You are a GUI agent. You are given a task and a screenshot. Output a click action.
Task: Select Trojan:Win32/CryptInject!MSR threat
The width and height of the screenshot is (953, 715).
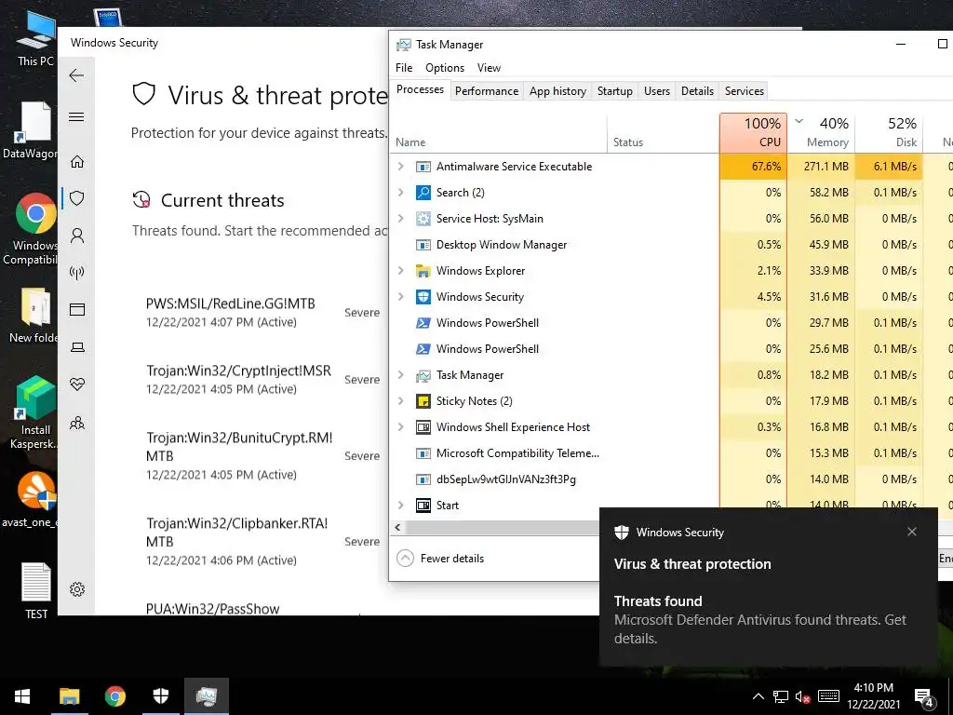[262, 380]
